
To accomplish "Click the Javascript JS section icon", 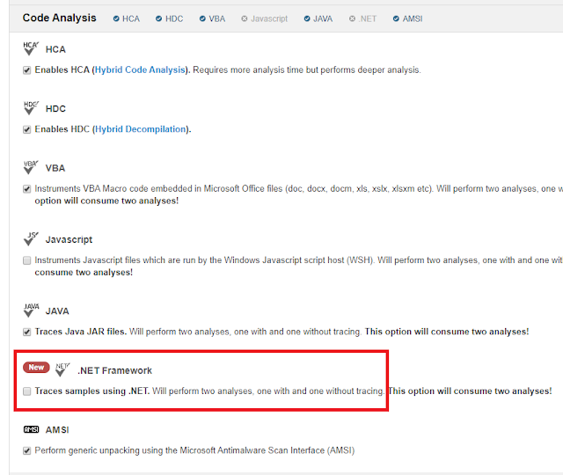I will click(31, 238).
